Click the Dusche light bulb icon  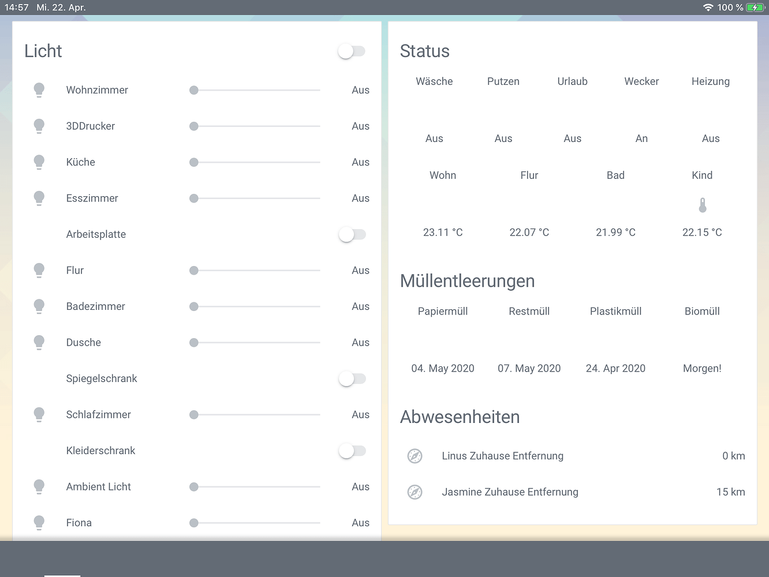click(39, 342)
